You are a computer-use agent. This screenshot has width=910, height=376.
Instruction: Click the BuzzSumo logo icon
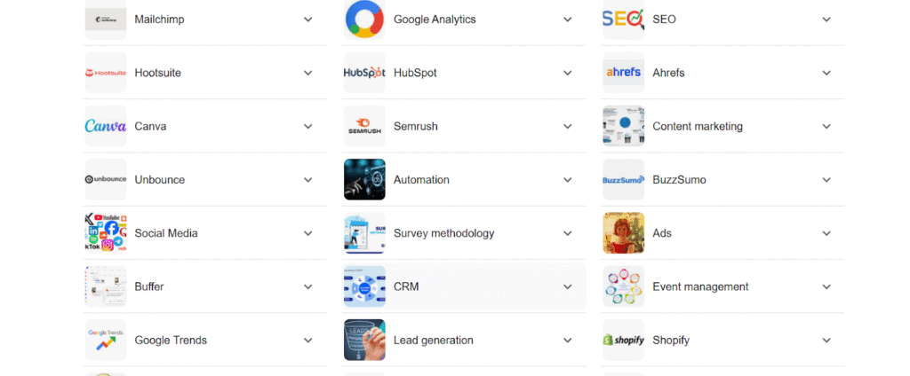[x=623, y=179]
